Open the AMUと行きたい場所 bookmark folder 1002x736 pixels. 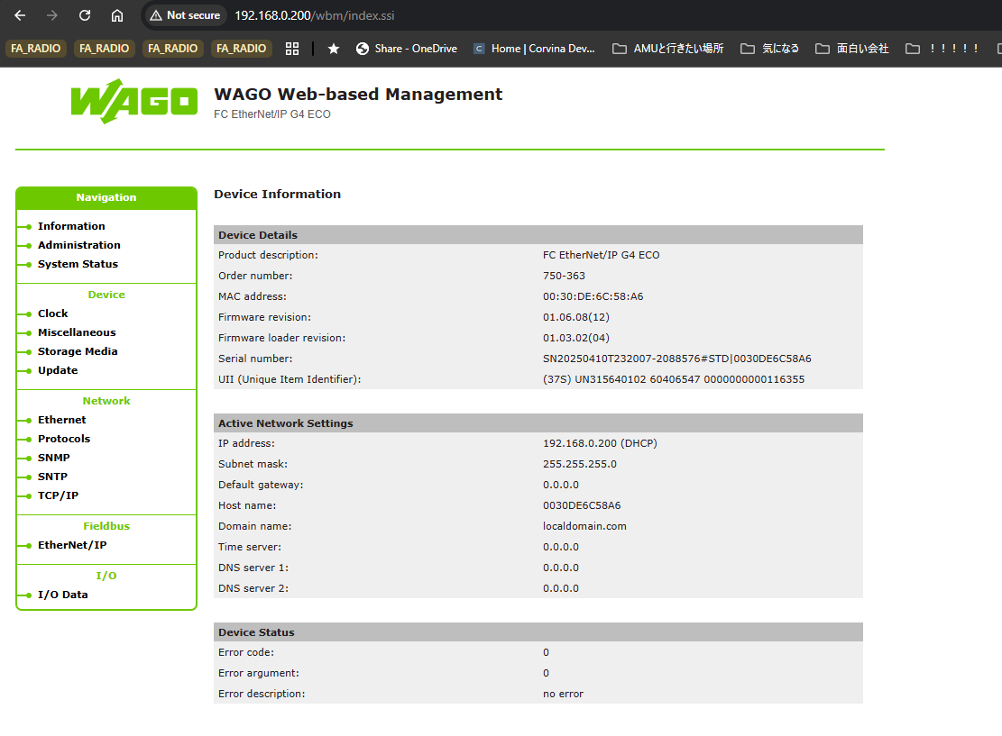click(667, 49)
